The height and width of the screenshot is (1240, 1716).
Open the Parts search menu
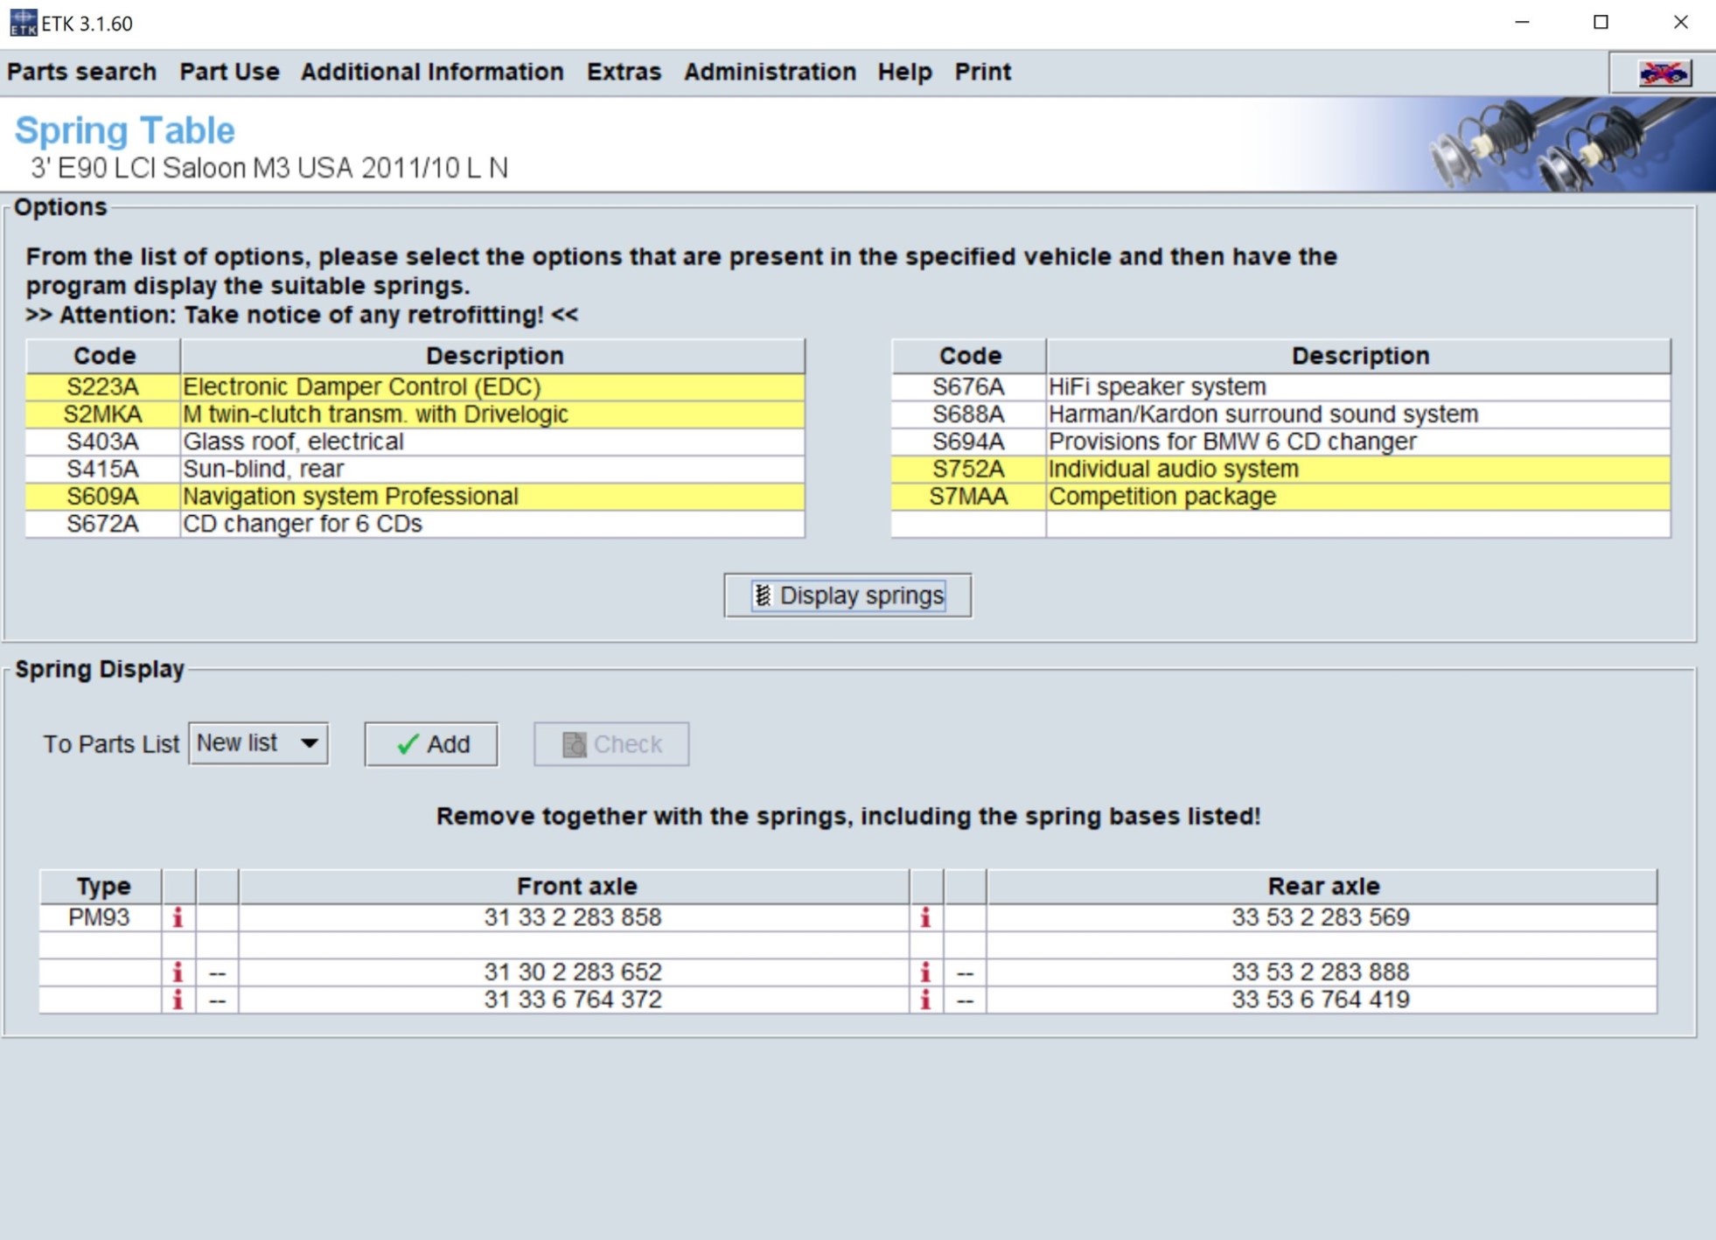(81, 72)
